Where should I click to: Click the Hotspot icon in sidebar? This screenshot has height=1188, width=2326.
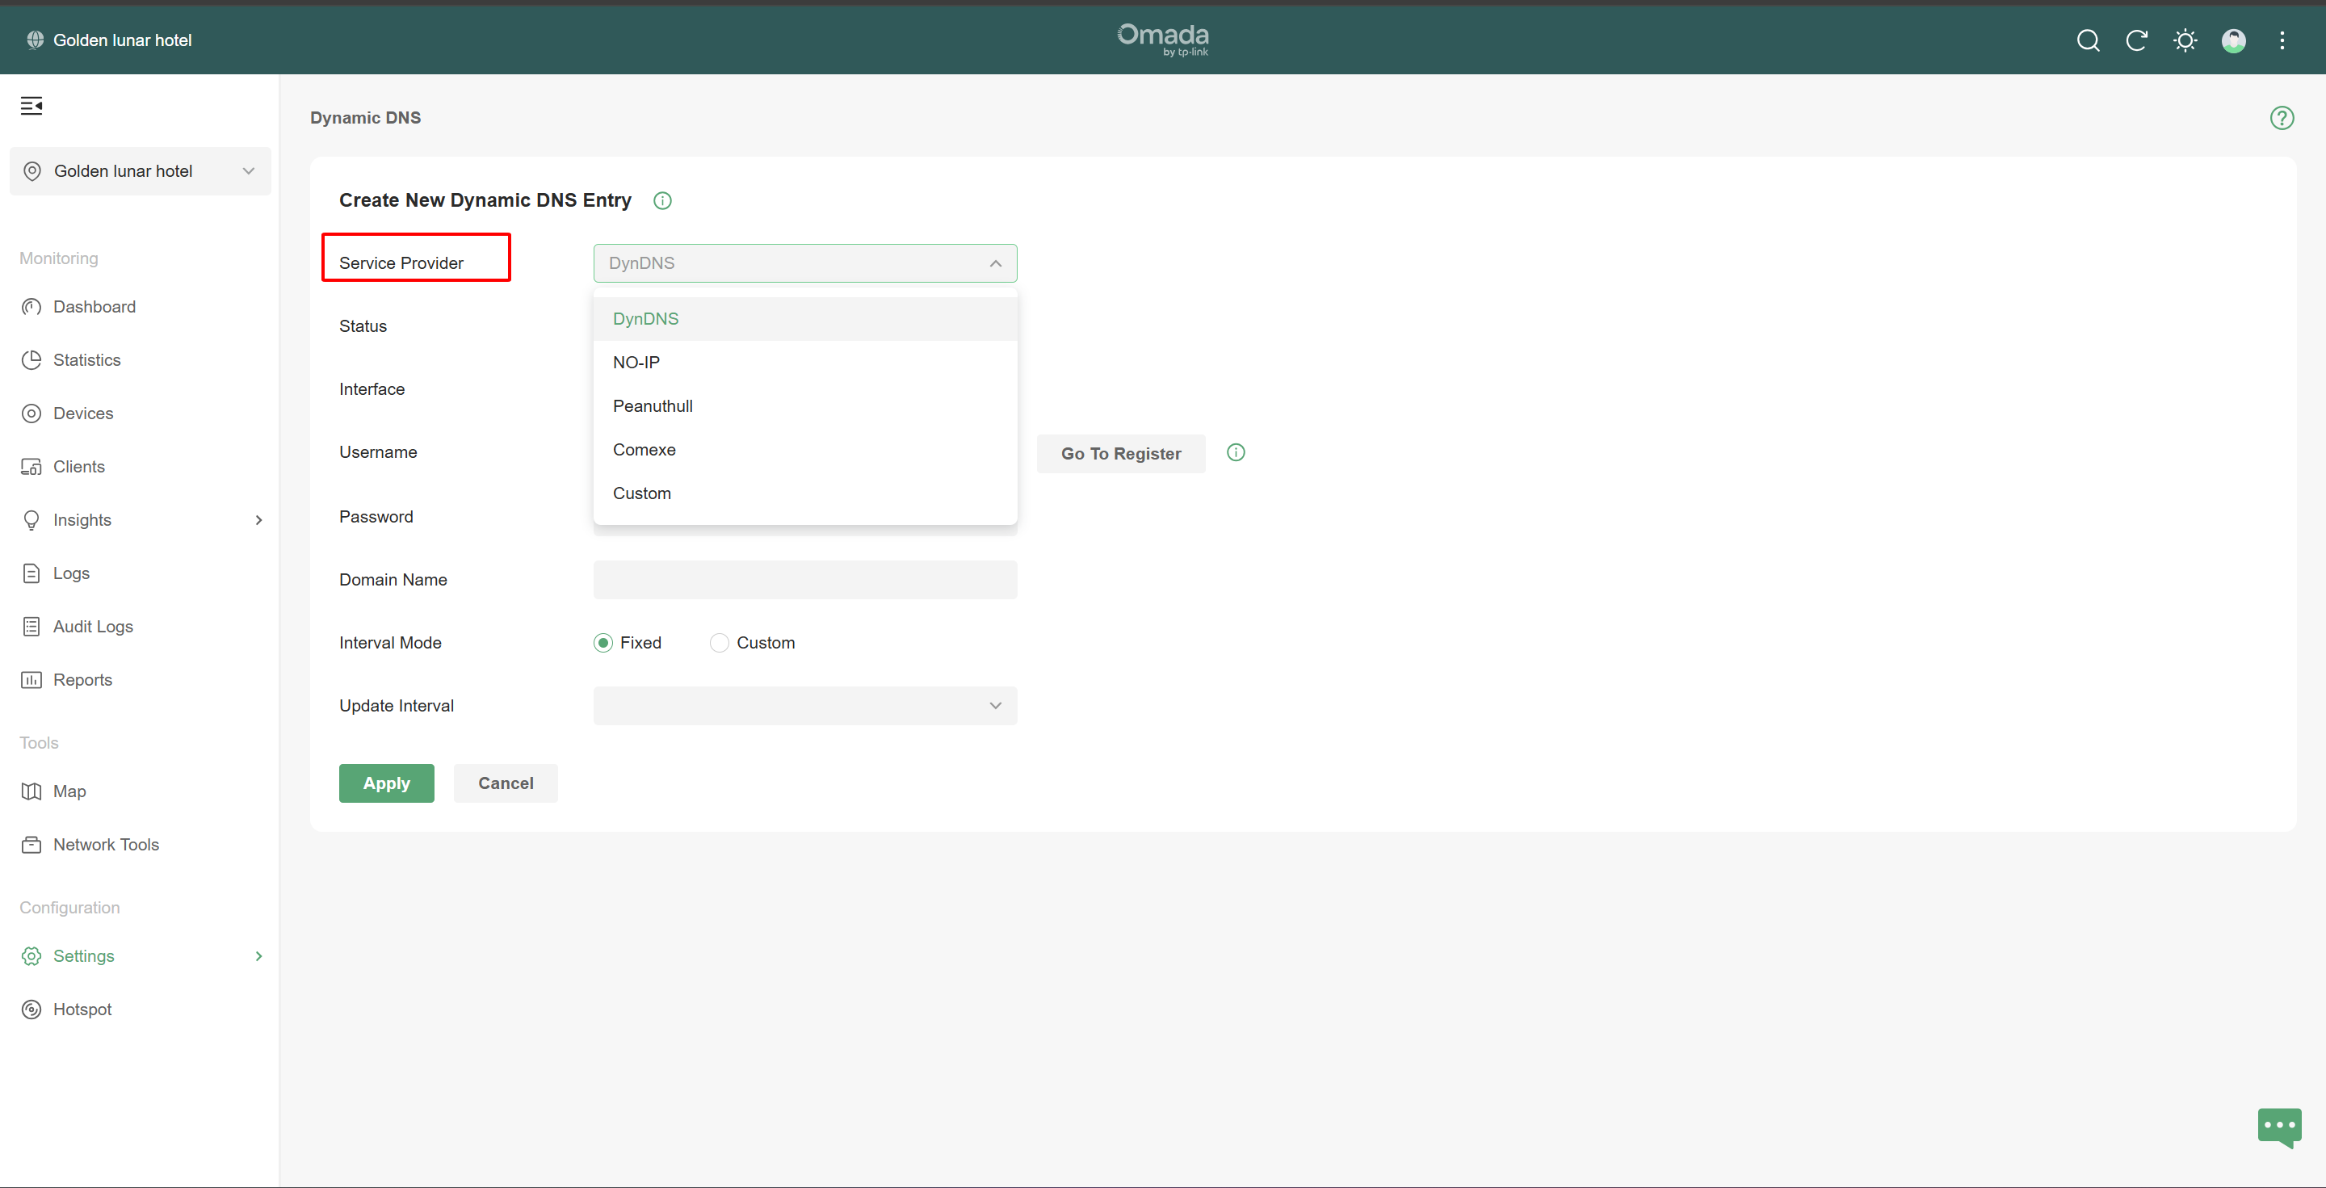(x=31, y=1010)
